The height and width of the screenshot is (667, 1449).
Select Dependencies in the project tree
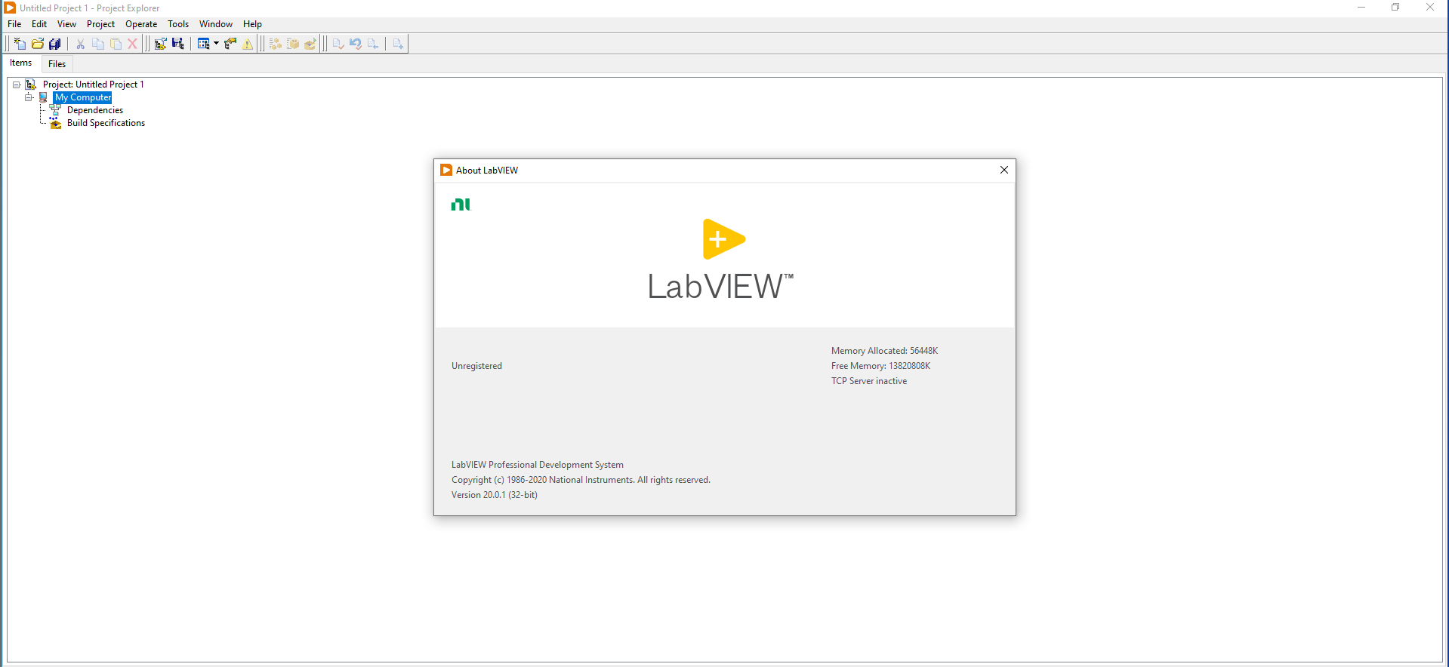click(x=95, y=110)
